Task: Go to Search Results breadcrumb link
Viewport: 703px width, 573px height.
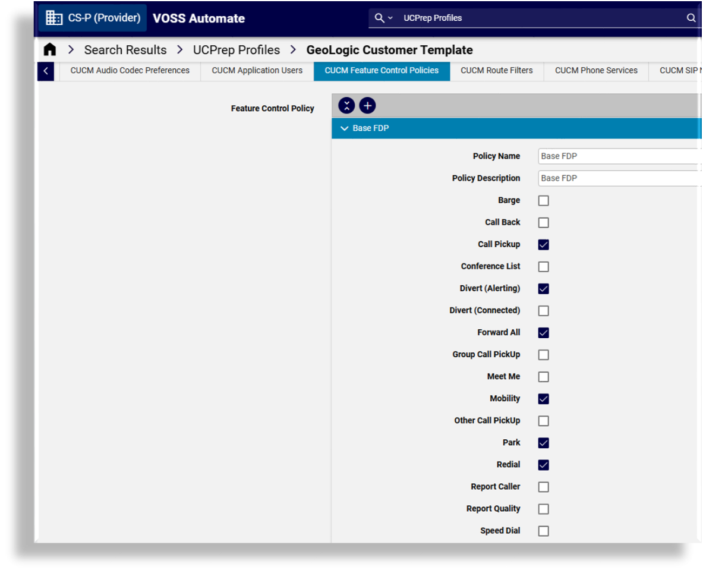Action: 125,50
